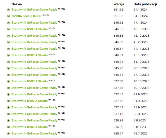The height and width of the screenshot is (138, 166).
Task: Select the date 12.9.2023
Action: [141, 107]
